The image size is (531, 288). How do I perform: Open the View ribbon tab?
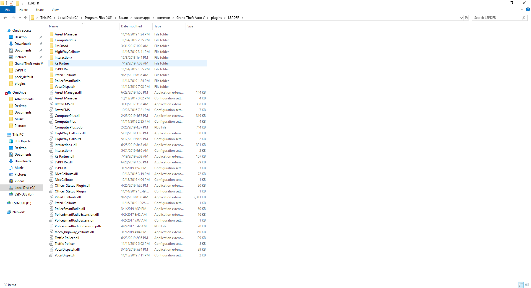click(x=55, y=10)
